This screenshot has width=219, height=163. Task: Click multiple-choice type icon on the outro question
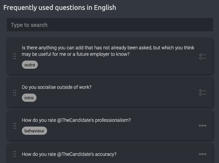(203, 56)
